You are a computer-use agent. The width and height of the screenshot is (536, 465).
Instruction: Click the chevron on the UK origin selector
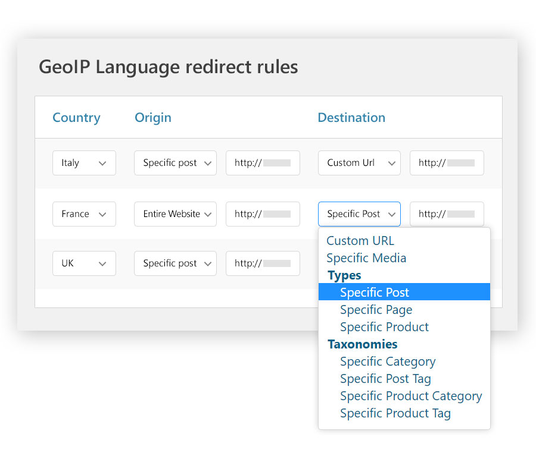click(x=207, y=263)
